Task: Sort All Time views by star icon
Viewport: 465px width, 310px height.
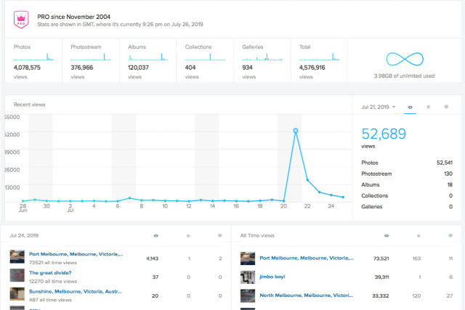Action: (418, 236)
